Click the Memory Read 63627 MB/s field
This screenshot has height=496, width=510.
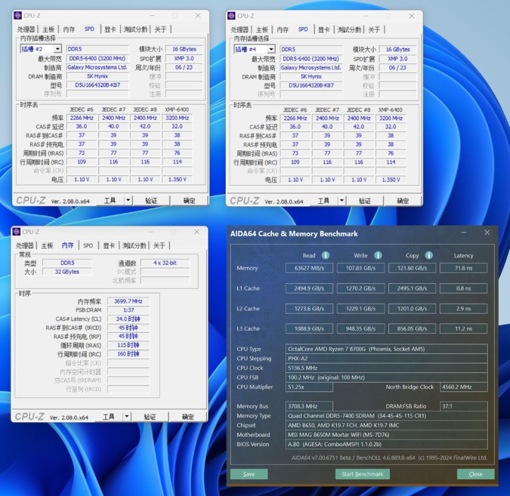point(309,268)
